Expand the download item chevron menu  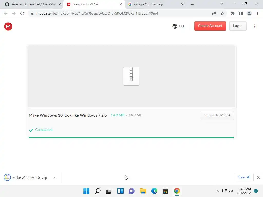pos(55,178)
